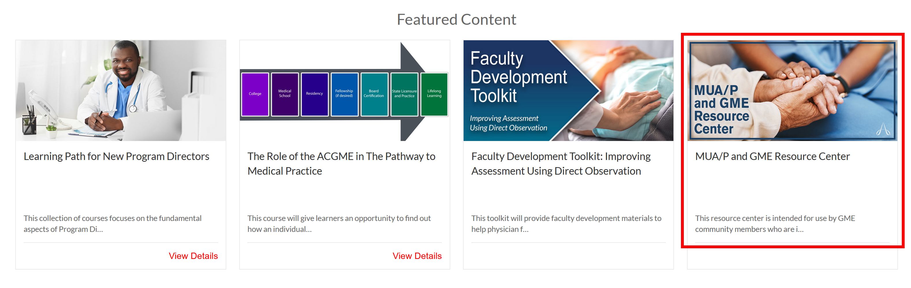Click the Fellowship (if desired) pathway box
The image size is (911, 288).
coord(344,94)
